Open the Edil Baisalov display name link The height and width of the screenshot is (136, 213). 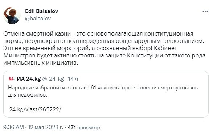42,11
